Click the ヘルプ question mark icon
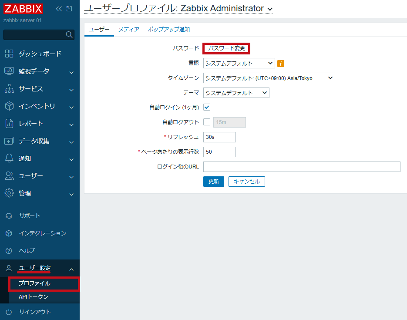The height and width of the screenshot is (320, 407). pyautogui.click(x=9, y=251)
